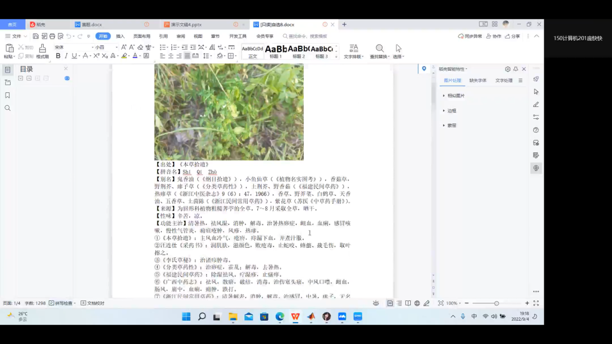This screenshot has width=612, height=344.
Task: Open side panel settings gear
Action: (x=507, y=69)
